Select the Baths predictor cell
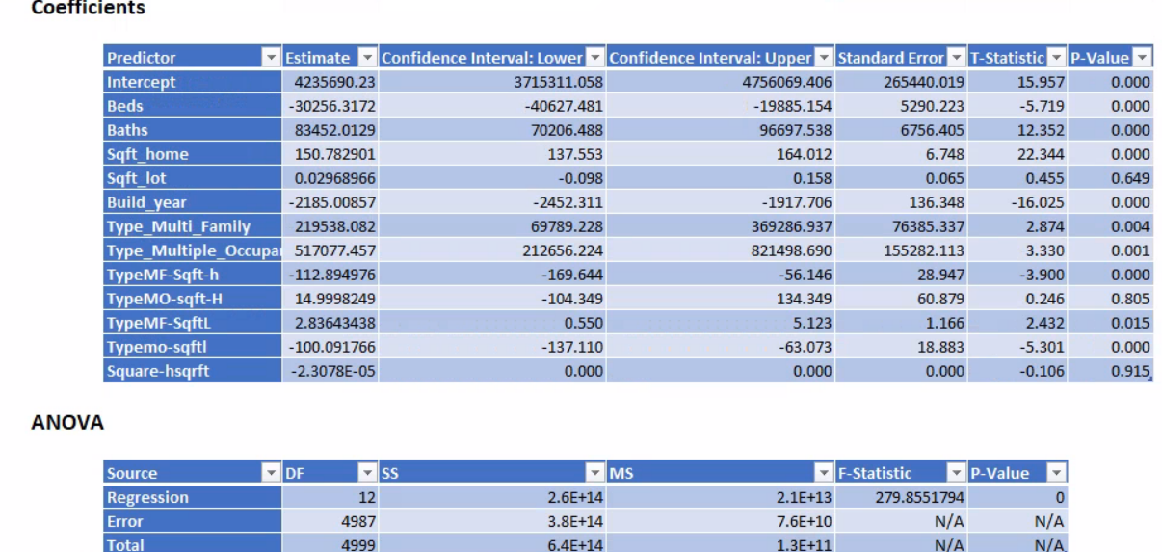Screen dimensions: 1162x552 (193, 130)
